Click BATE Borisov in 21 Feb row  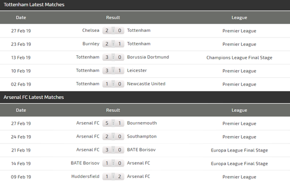[141, 150]
